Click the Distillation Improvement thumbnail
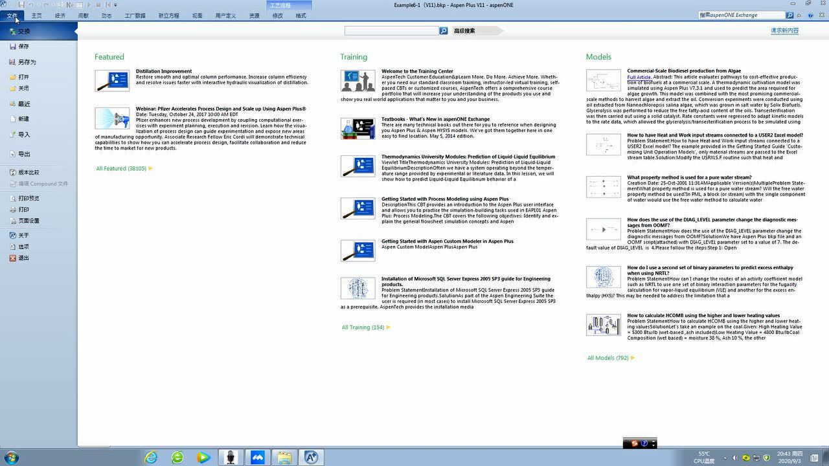This screenshot has height=466, width=829. (x=111, y=81)
